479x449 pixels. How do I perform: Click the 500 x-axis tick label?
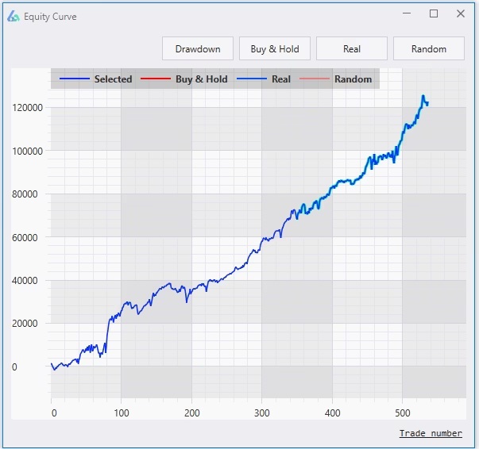(403, 413)
